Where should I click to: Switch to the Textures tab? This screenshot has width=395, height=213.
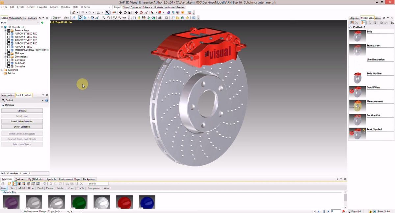point(20,179)
